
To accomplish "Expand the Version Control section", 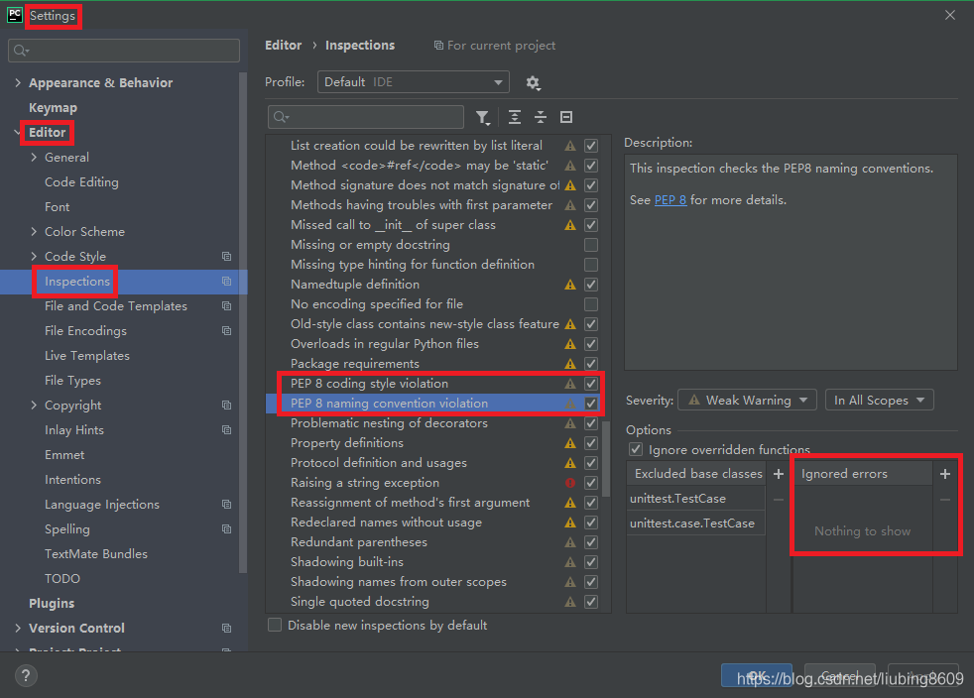I will pos(18,629).
